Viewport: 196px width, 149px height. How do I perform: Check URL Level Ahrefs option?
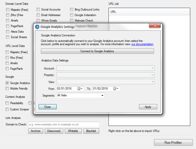(7, 63)
